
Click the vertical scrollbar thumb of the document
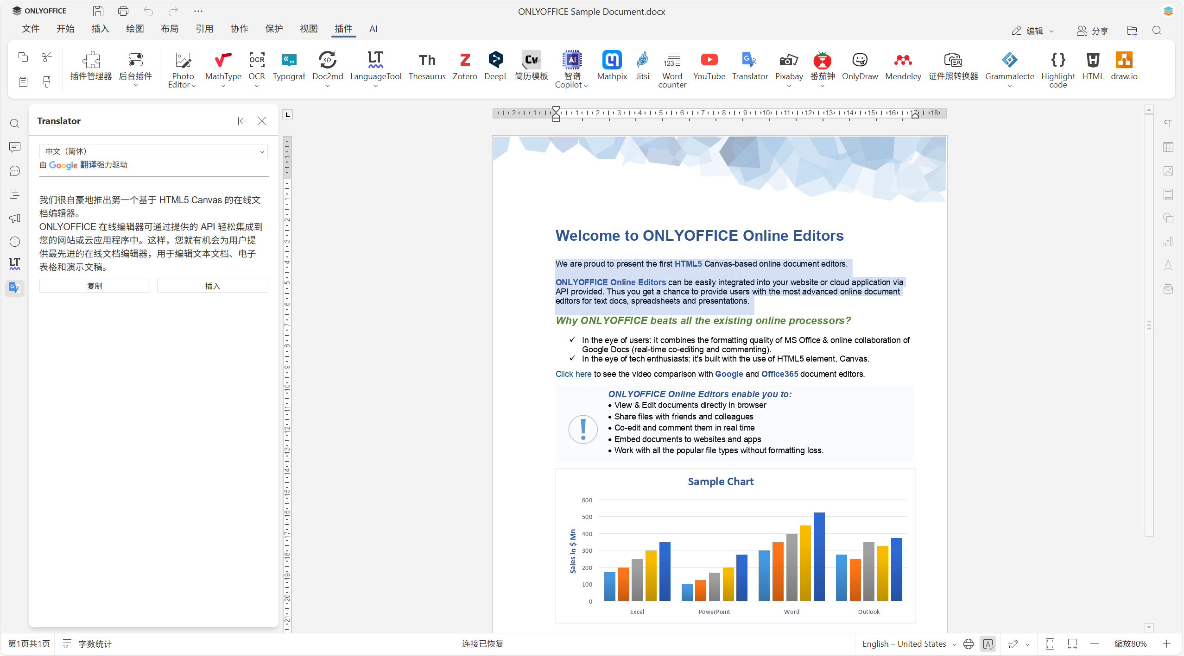(x=1149, y=325)
